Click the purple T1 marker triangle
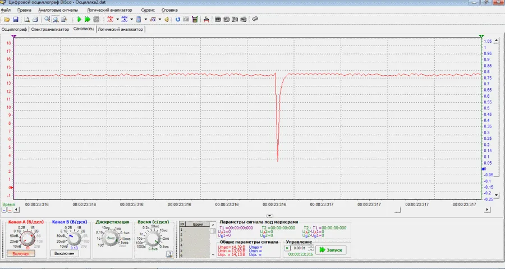The width and height of the screenshot is (505, 269). click(x=13, y=37)
